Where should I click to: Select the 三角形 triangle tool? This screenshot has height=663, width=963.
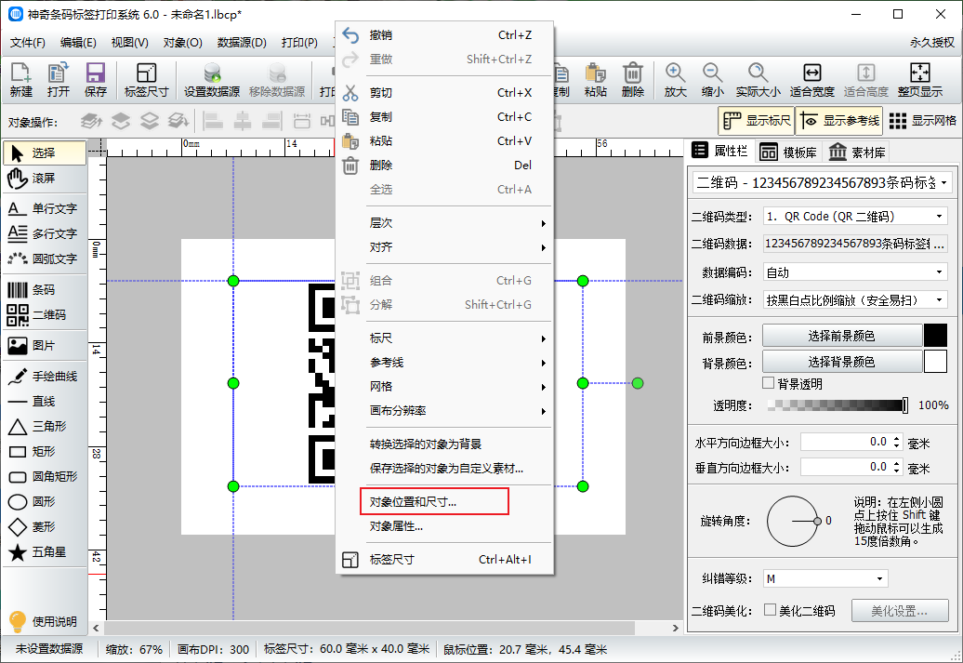click(45, 427)
